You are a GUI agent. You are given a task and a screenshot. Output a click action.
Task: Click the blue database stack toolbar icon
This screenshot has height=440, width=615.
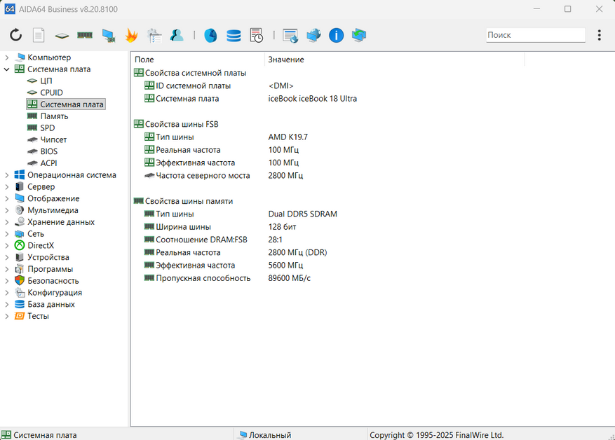click(234, 36)
